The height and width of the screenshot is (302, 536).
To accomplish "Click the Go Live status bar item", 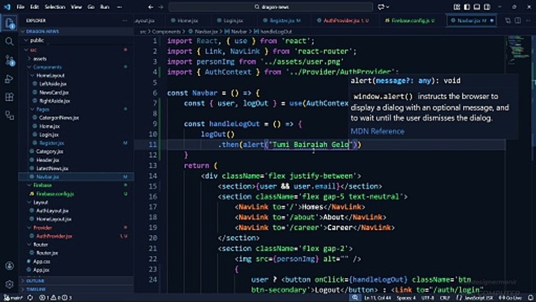I will 510,298.
